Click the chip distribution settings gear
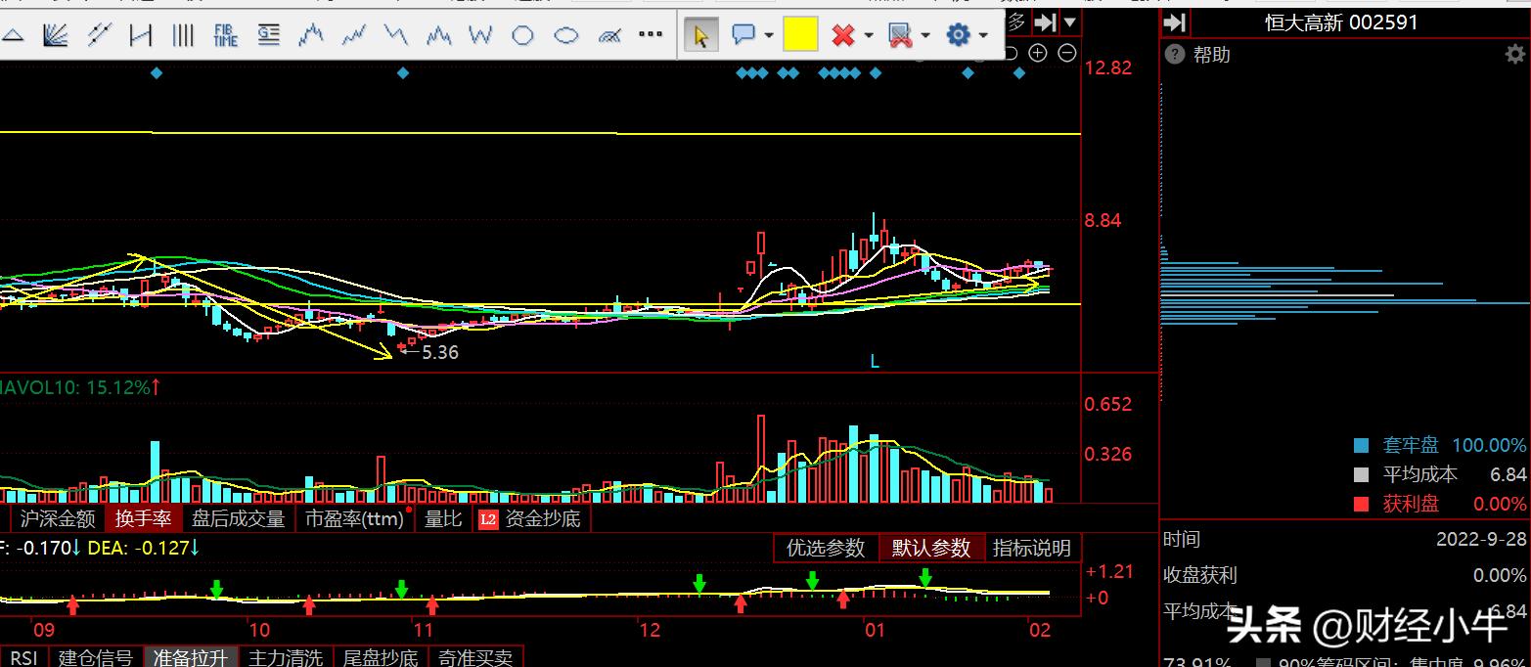This screenshot has width=1531, height=667. click(1514, 55)
